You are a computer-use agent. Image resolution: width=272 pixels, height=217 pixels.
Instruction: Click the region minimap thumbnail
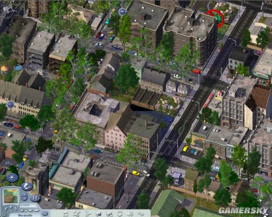11,196
